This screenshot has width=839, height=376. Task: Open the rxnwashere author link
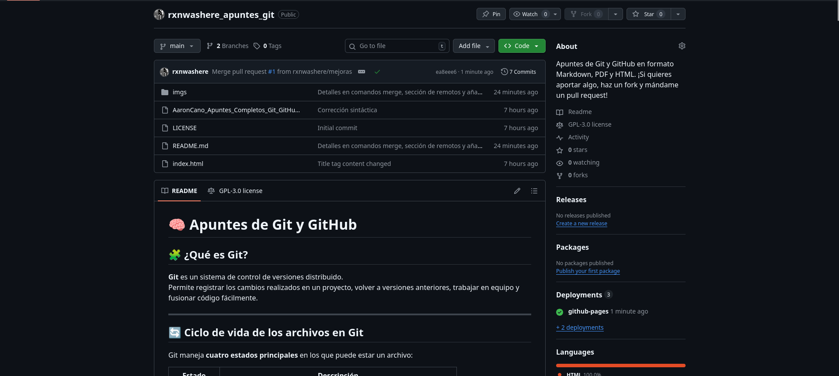click(190, 72)
